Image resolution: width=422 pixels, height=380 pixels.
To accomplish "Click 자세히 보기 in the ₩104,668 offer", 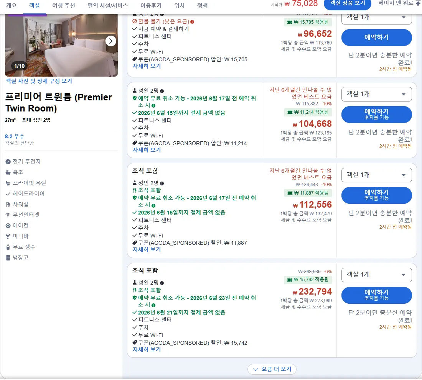I will (x=147, y=150).
